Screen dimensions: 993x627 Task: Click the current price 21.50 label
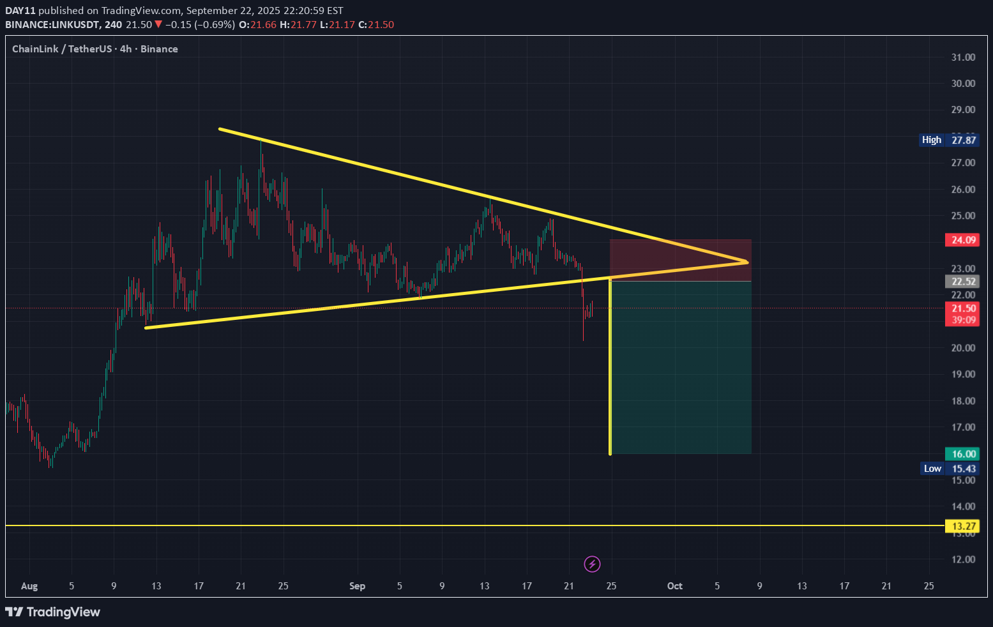coord(962,308)
